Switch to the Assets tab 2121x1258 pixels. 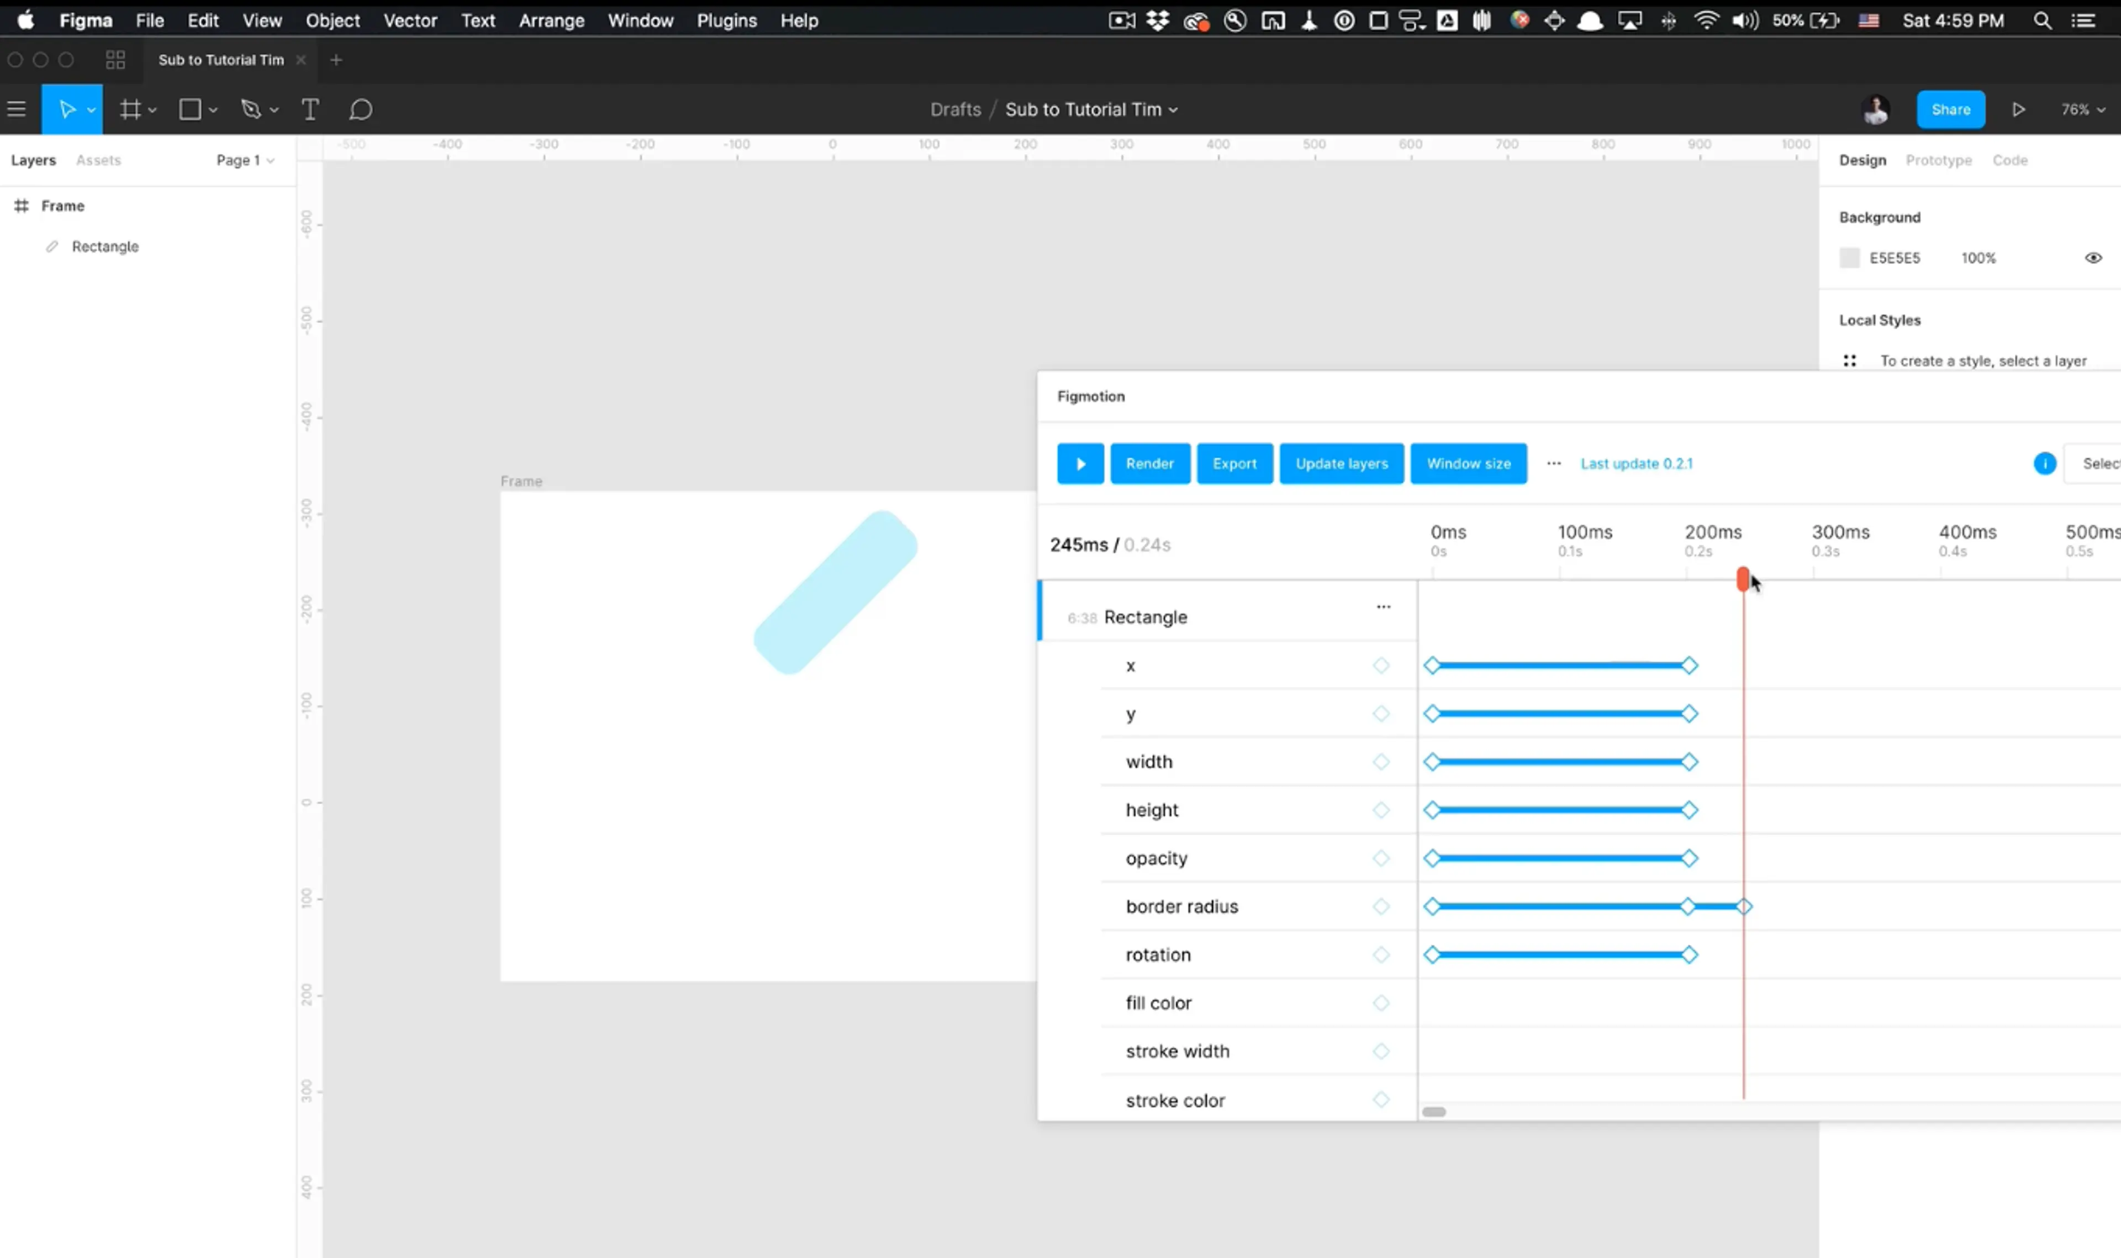[98, 160]
